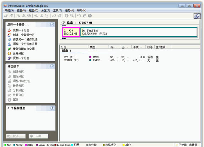The width and height of the screenshot is (204, 147).
Task: Select 合并分区 task
Action: tap(16, 53)
